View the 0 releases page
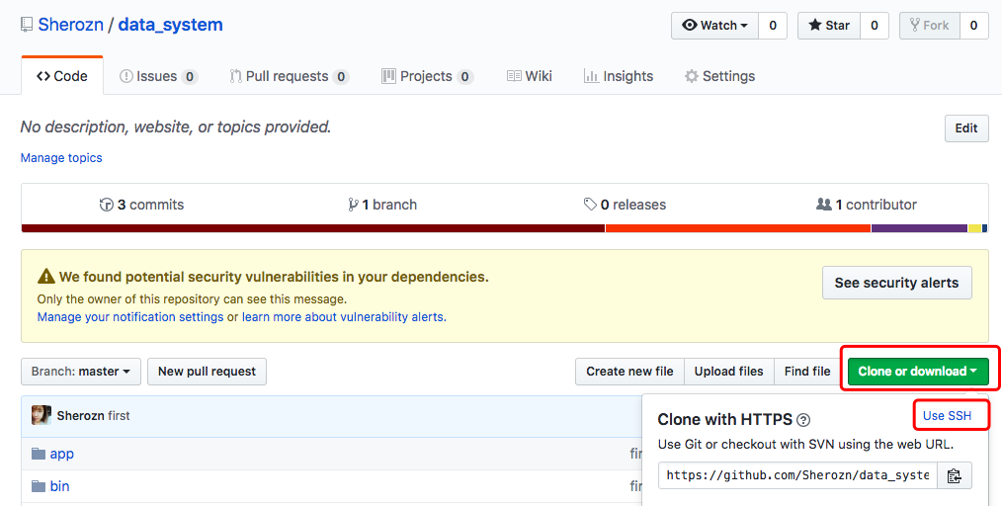The image size is (1002, 506). point(625,205)
